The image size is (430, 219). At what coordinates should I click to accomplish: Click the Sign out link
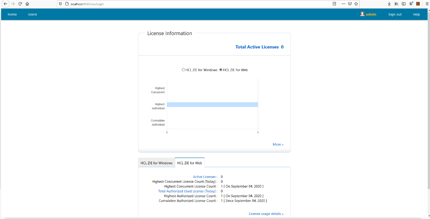(395, 14)
